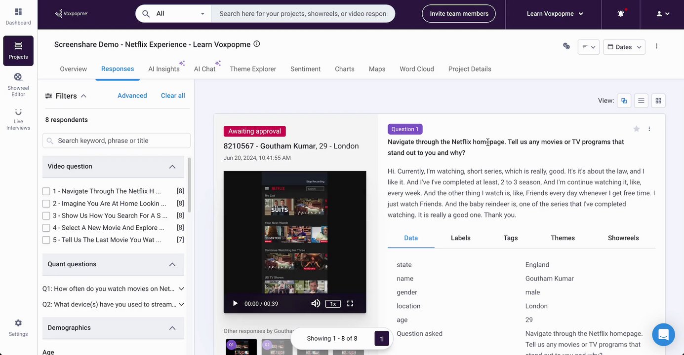684x355 pixels.
Task: Open the Sentiment tab
Action: pyautogui.click(x=305, y=69)
